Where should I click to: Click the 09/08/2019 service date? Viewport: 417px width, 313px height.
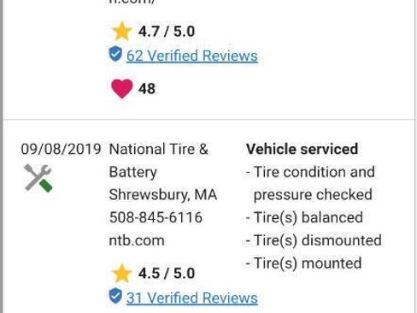coord(61,149)
